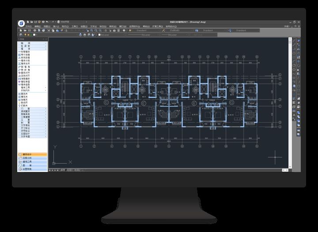
Task: Switch to the 模型 (Model) layout tab
Action: point(62,170)
